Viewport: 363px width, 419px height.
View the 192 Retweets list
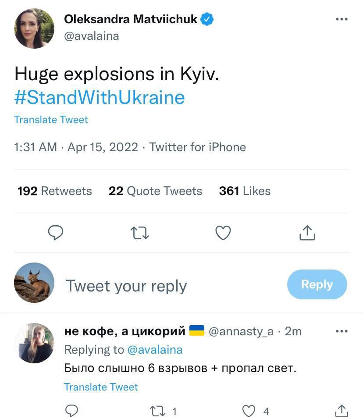click(55, 191)
